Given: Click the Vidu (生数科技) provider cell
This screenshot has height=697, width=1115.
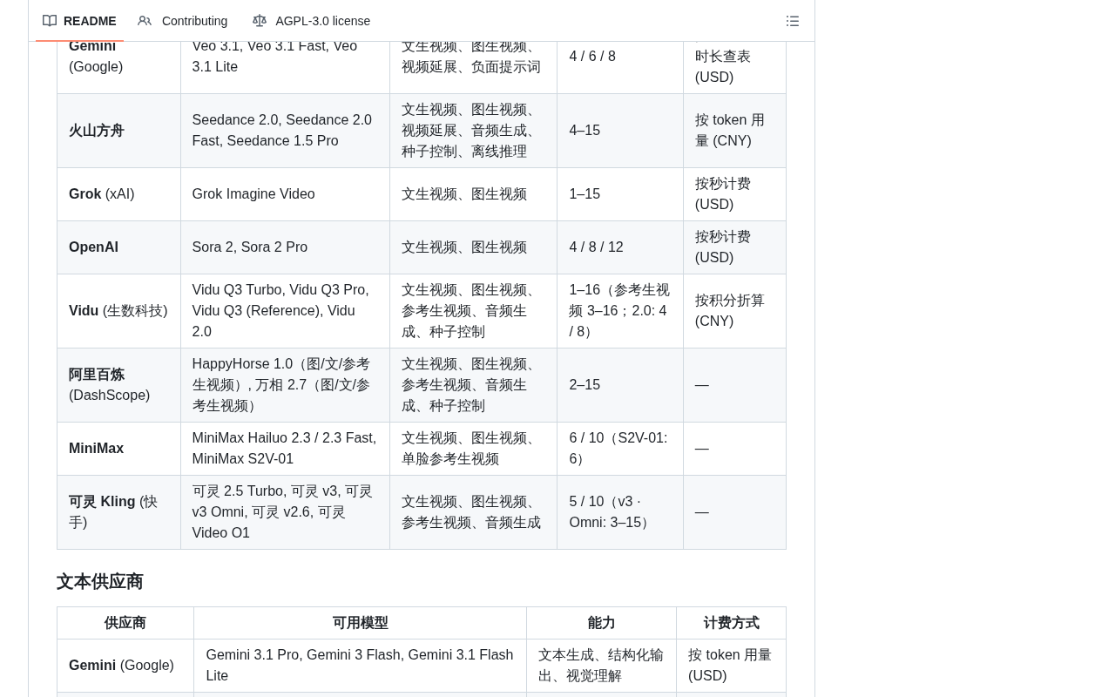Looking at the screenshot, I should [x=118, y=311].
